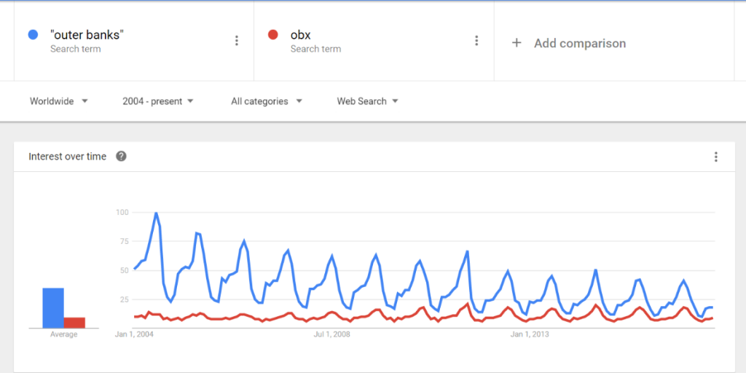This screenshot has height=373, width=746.
Task: Click the red average bar
Action: pos(74,322)
